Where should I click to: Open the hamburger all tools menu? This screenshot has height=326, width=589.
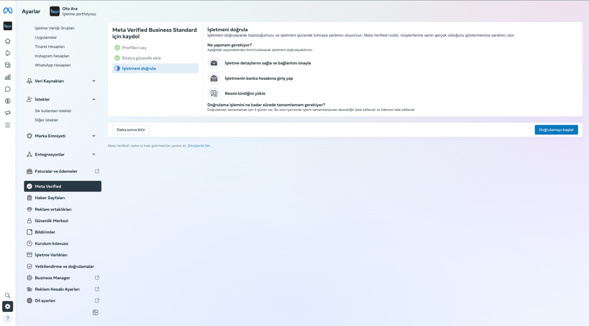pos(8,125)
